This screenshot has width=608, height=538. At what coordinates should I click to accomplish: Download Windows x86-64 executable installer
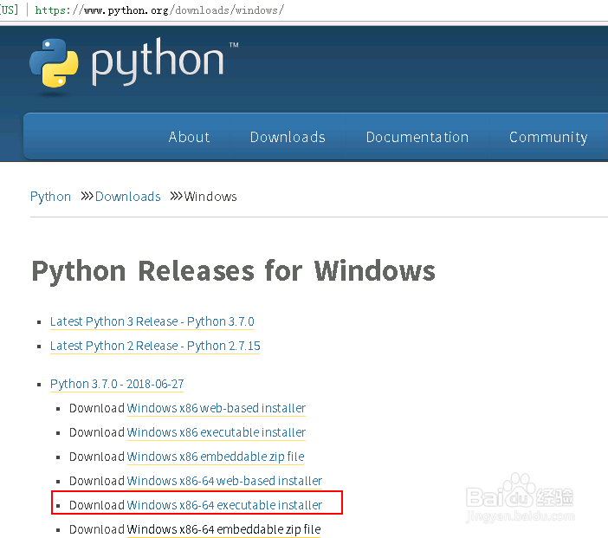(x=224, y=505)
